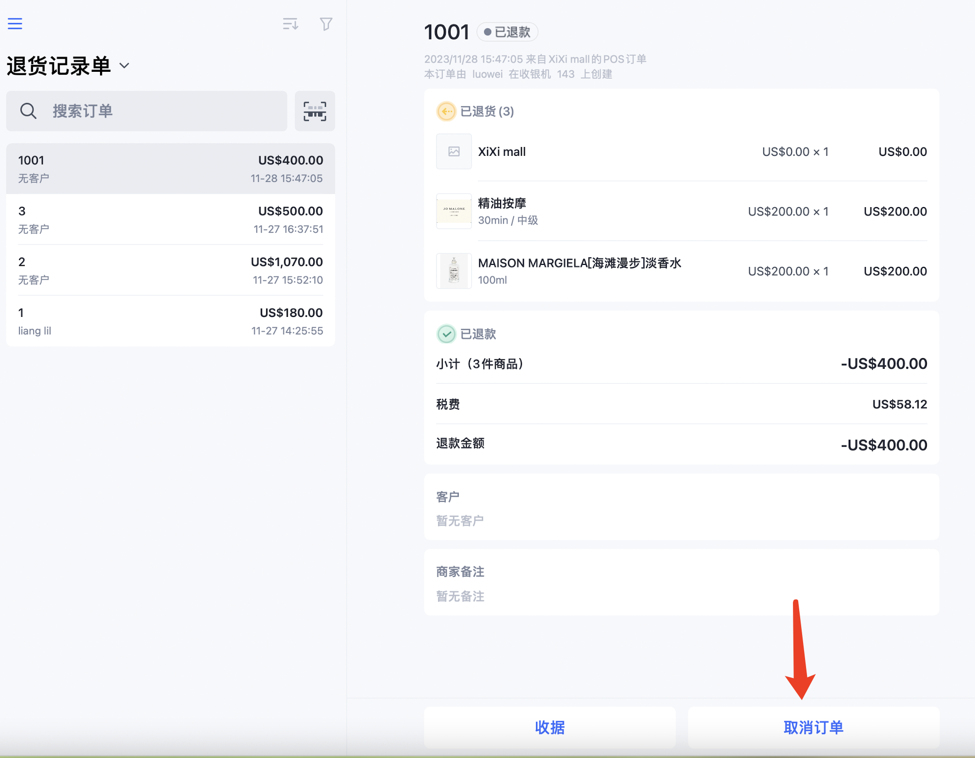Click the 取消订单 button

point(813,727)
